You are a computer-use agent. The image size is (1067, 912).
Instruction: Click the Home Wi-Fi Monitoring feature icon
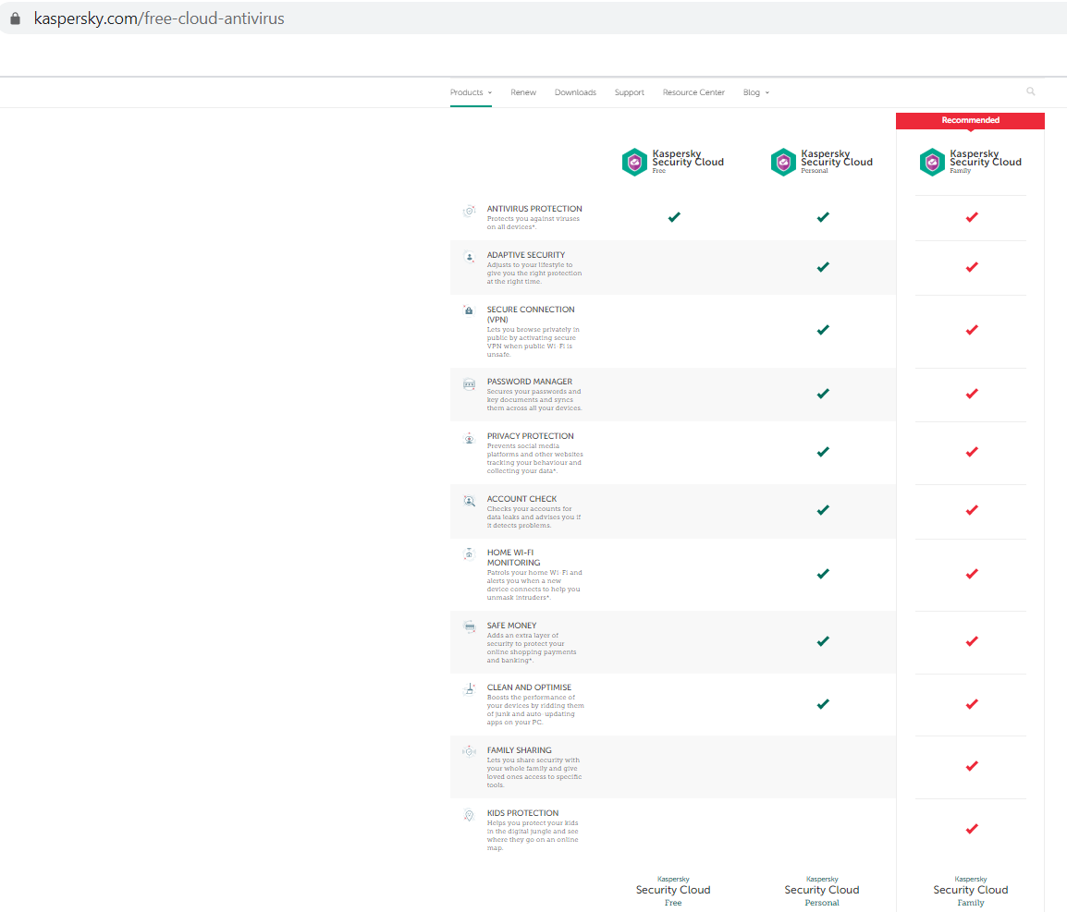[469, 554]
